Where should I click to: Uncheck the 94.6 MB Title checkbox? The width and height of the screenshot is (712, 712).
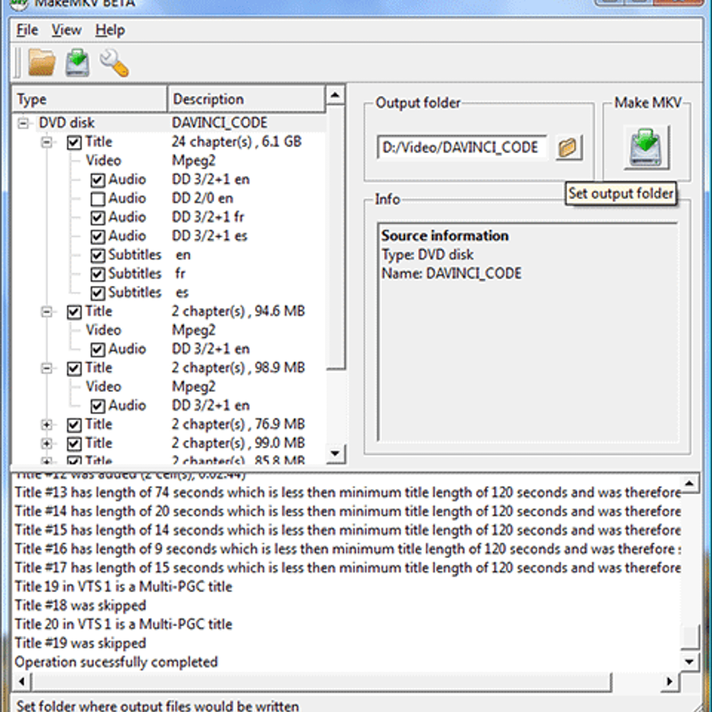tap(74, 312)
